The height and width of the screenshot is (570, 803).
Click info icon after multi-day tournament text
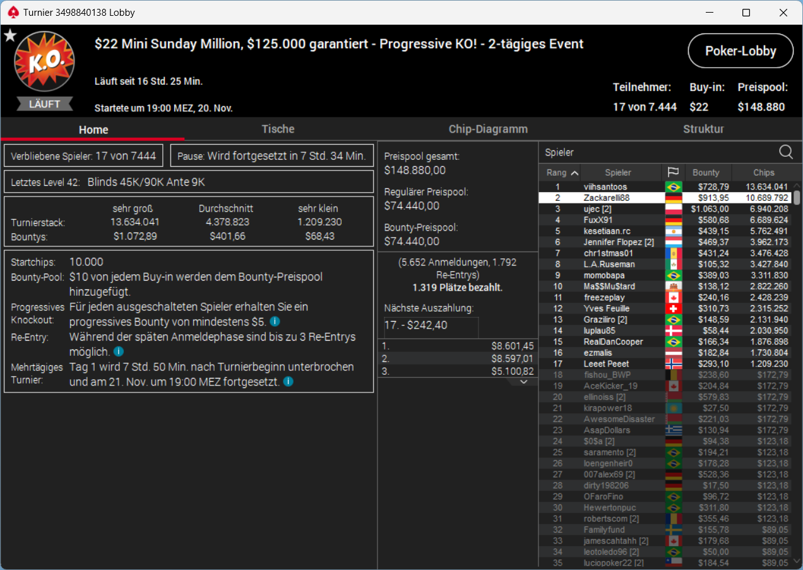[288, 382]
